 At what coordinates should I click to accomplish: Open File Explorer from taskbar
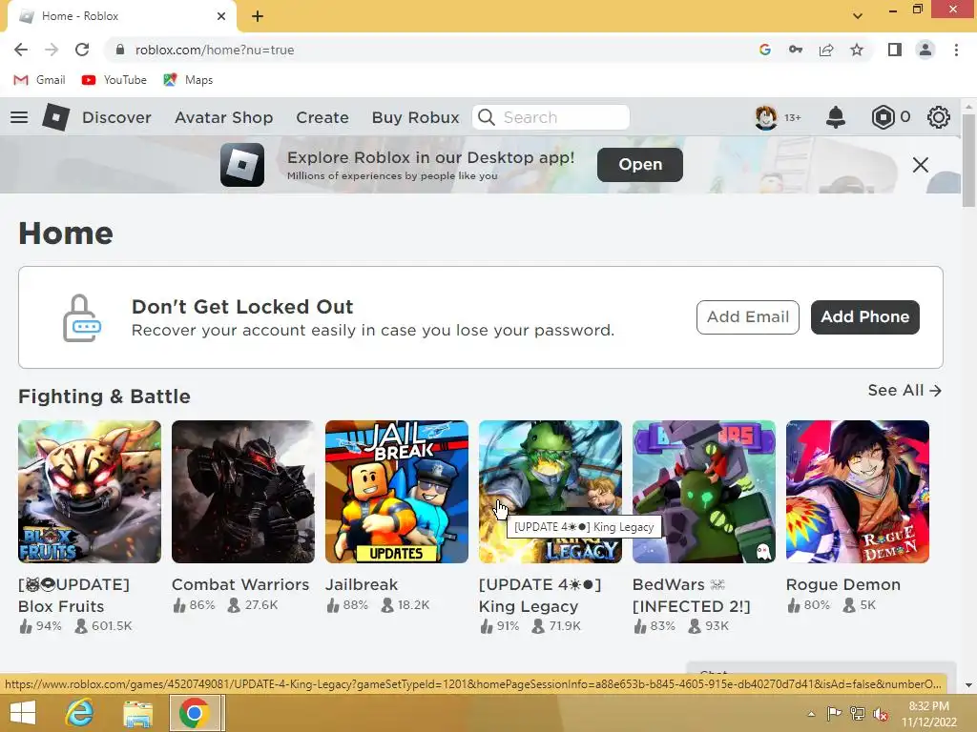tap(137, 713)
